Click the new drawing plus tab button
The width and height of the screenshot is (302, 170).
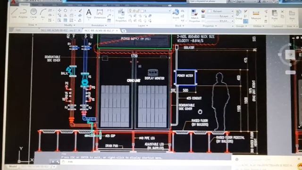click(124, 31)
